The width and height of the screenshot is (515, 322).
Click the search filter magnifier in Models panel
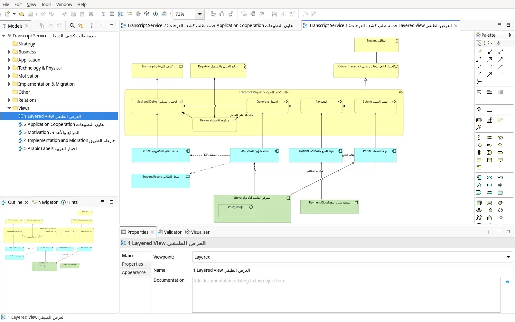pos(72,26)
